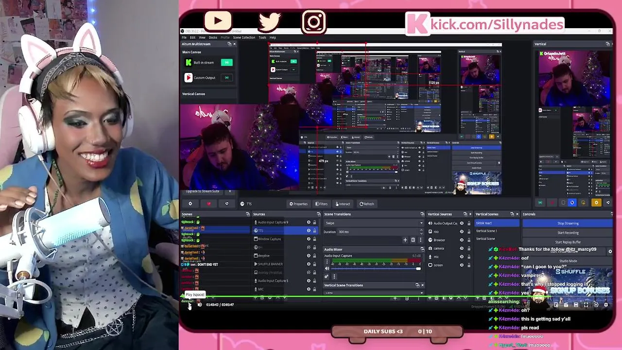Image resolution: width=622 pixels, height=350 pixels.
Task: Float the Vertical Scenes dock
Action: tap(512, 214)
